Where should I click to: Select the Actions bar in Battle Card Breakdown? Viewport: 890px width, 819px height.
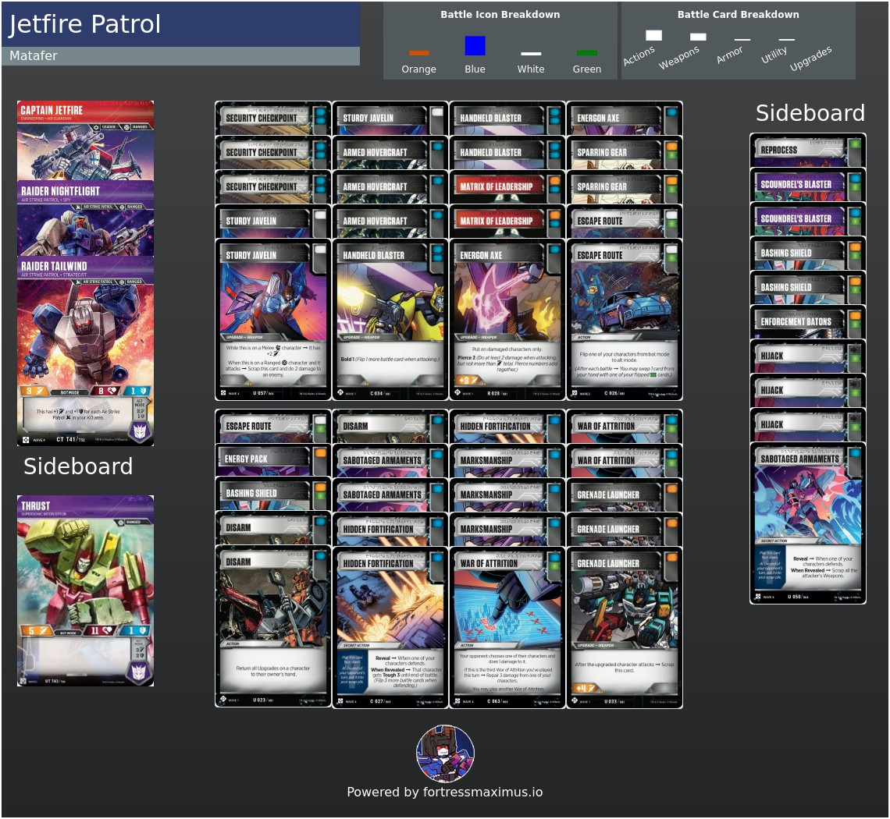point(654,35)
